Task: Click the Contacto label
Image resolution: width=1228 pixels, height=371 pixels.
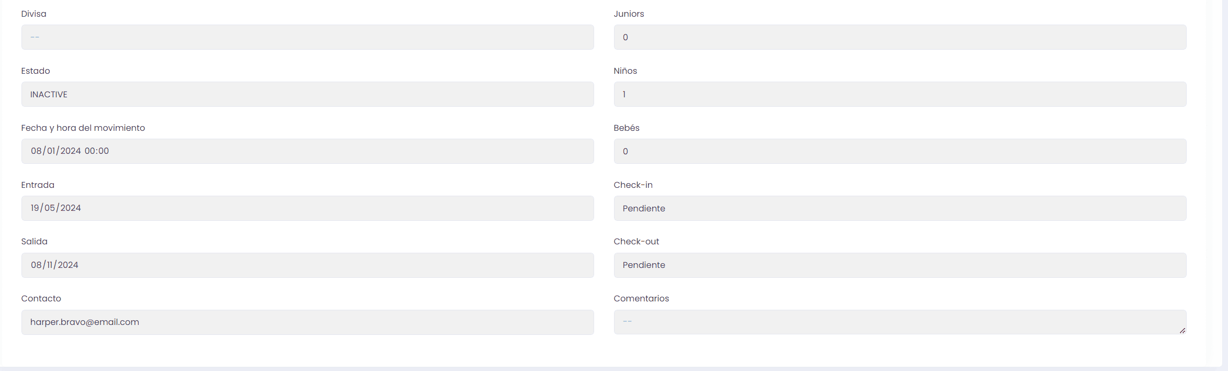Action: tap(41, 298)
